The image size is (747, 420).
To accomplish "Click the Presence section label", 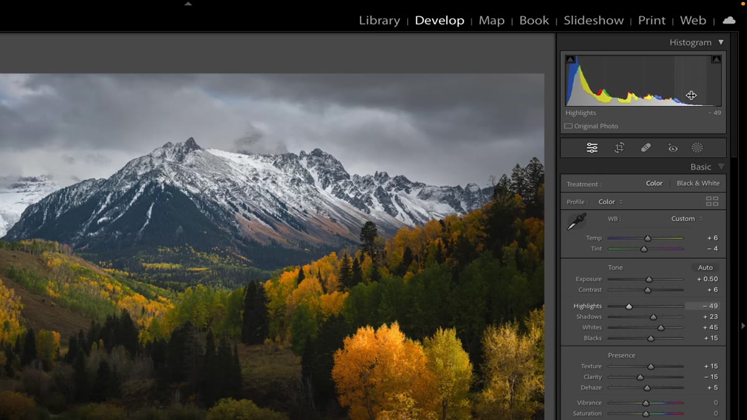I will click(621, 355).
